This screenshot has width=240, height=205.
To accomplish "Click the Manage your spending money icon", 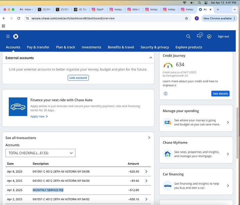I will coord(168,122).
